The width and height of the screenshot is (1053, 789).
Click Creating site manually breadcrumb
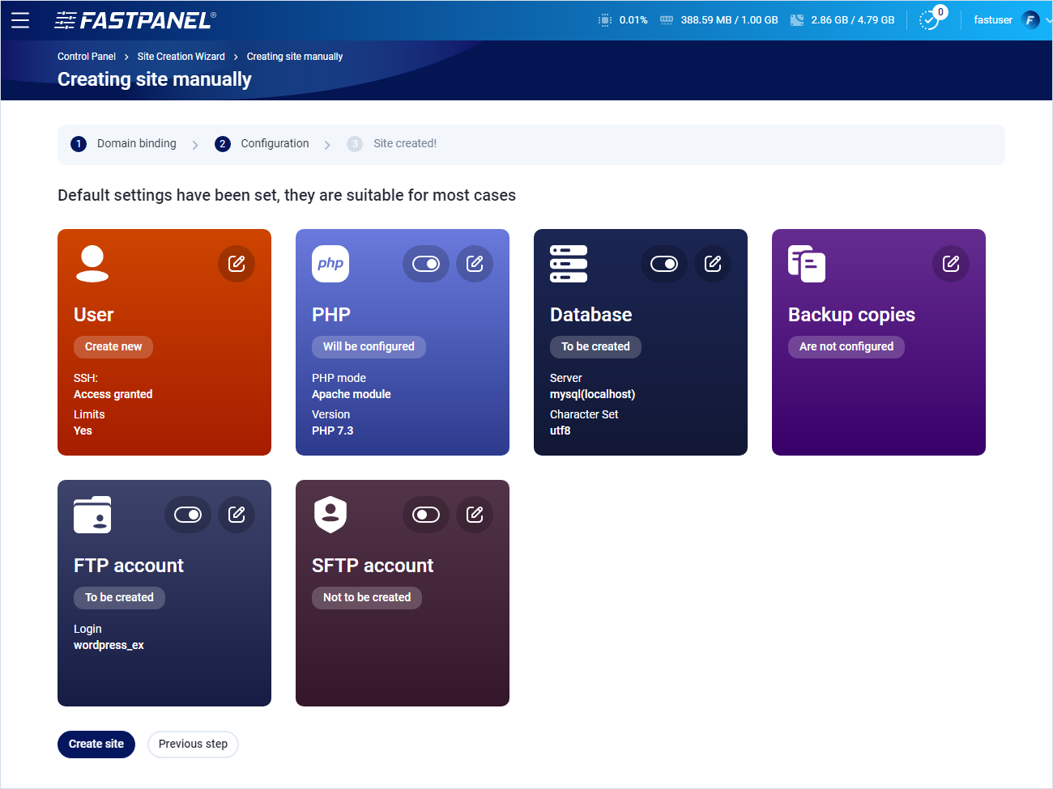[x=295, y=57]
